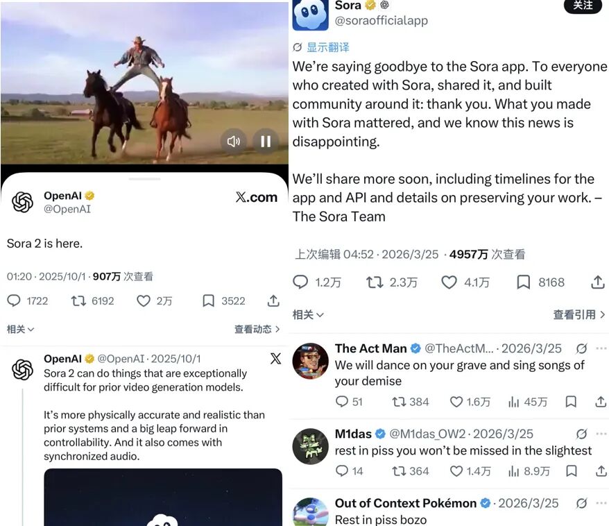The height and width of the screenshot is (526, 609).
Task: Mute the video sound
Action: [x=234, y=142]
